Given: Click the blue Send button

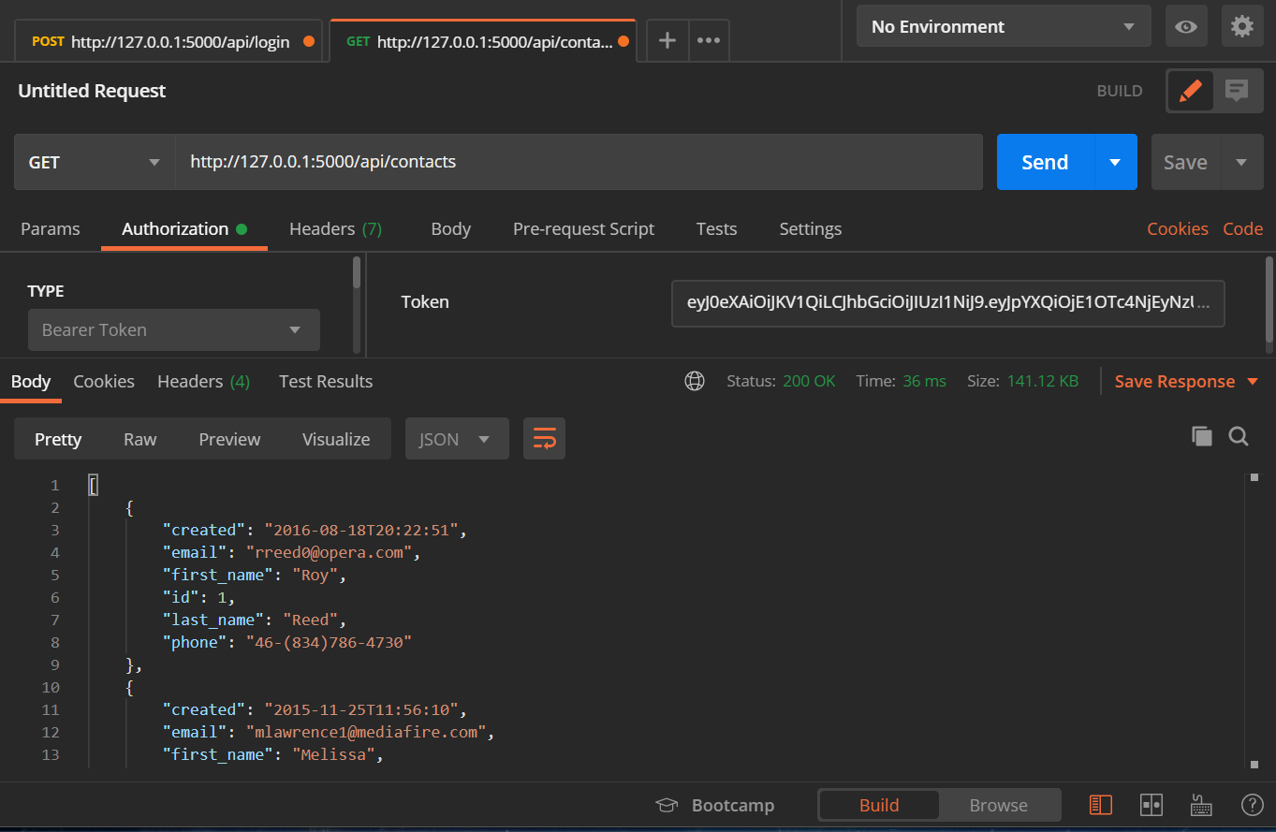Looking at the screenshot, I should coord(1045,162).
